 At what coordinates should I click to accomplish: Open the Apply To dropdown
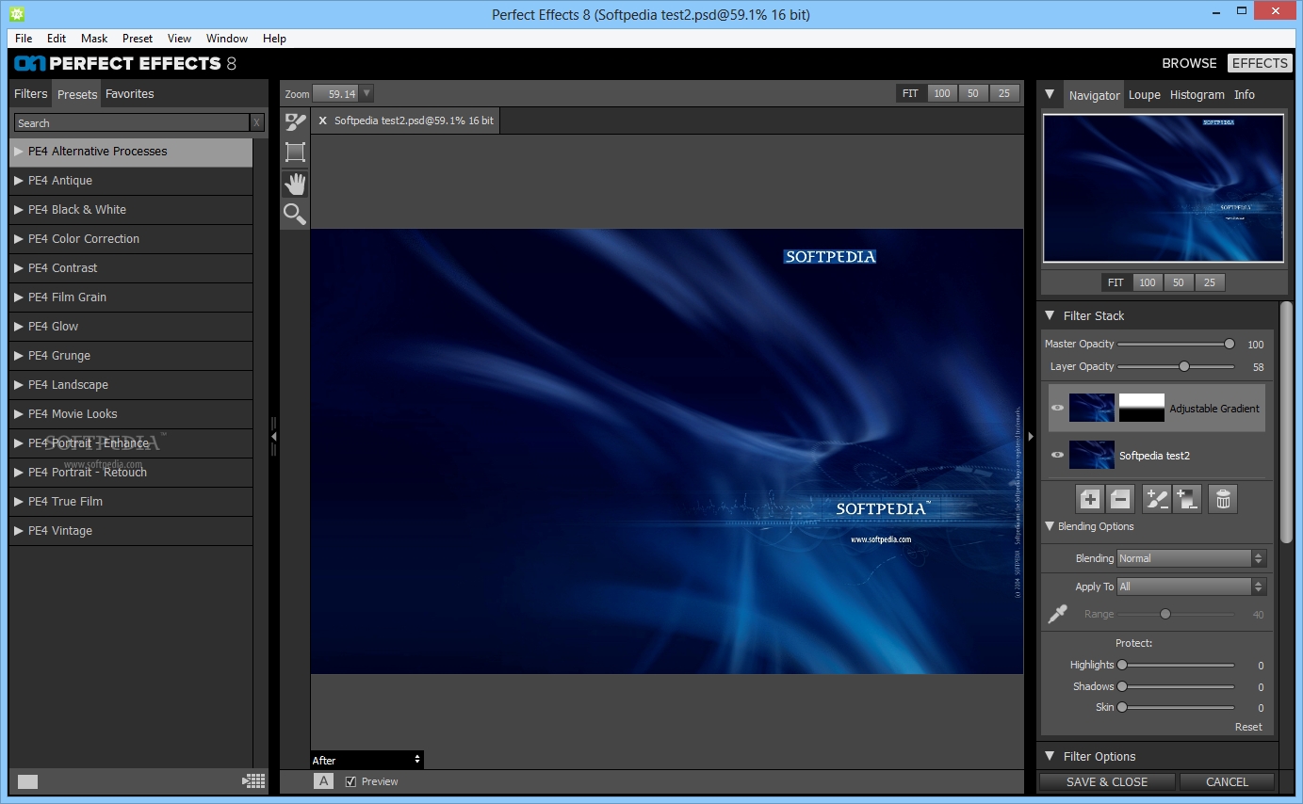point(1192,587)
